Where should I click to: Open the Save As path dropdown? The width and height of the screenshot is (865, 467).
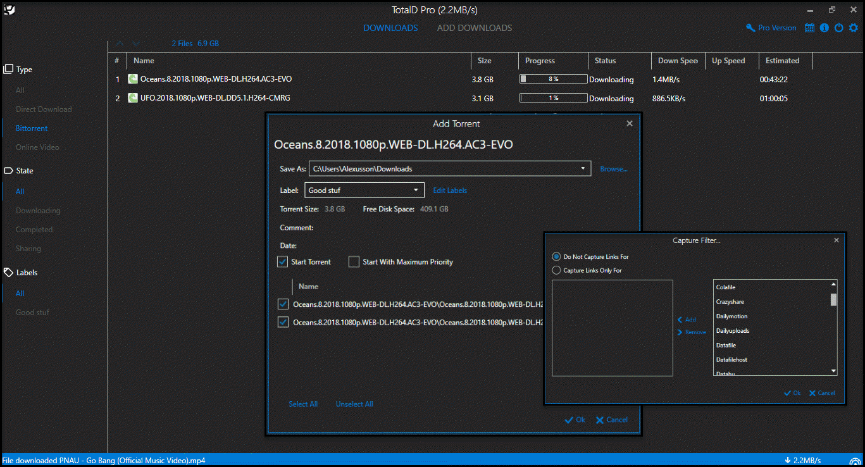[x=583, y=168]
